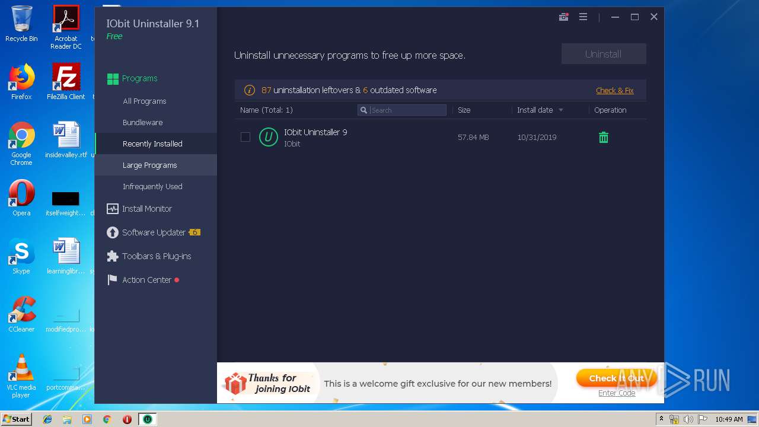The width and height of the screenshot is (759, 427).
Task: Click media player taskbar icon
Action: click(87, 419)
